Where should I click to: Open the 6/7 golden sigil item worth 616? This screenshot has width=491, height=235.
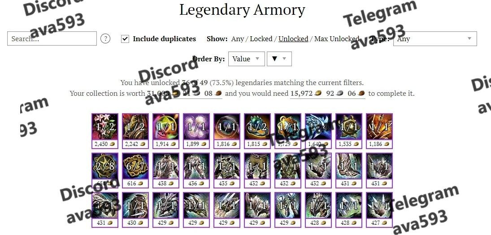[x=135, y=170]
